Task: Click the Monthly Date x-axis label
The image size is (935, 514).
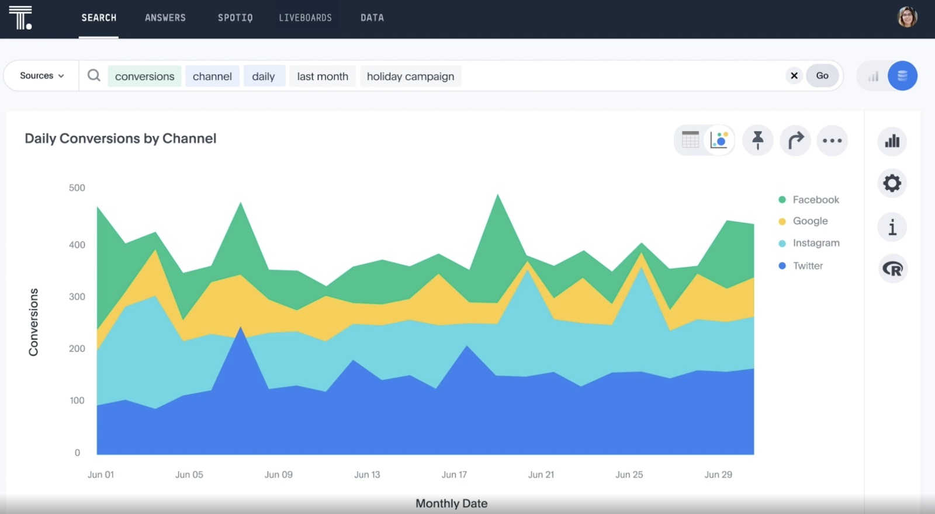Action: coord(451,503)
